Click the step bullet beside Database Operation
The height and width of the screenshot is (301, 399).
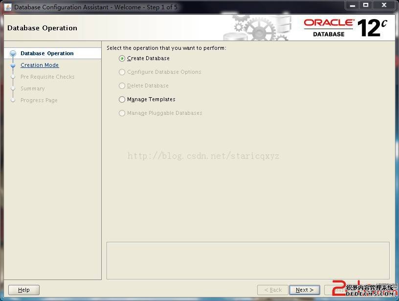13,54
